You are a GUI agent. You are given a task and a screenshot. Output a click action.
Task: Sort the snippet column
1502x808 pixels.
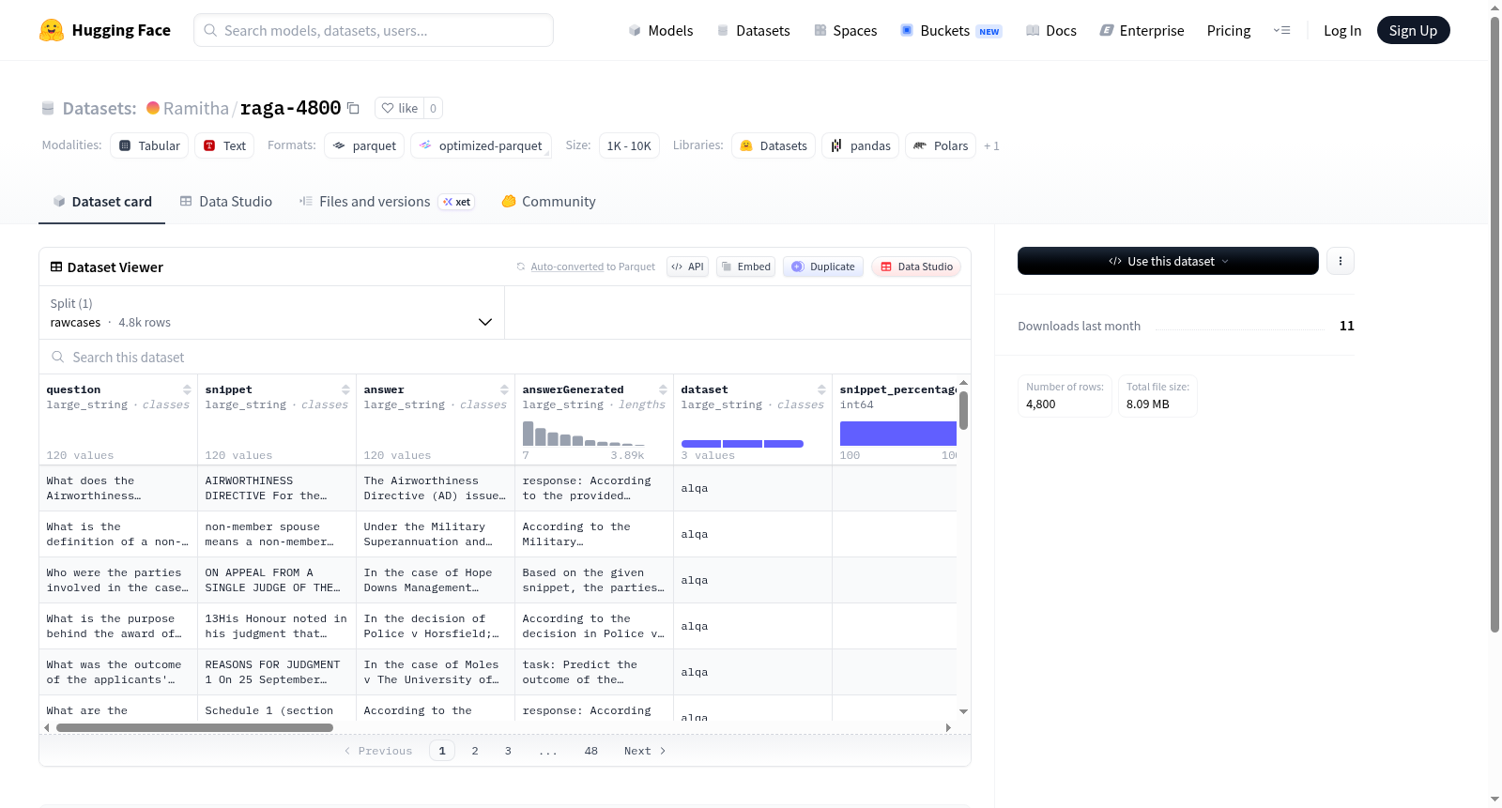[x=345, y=389]
